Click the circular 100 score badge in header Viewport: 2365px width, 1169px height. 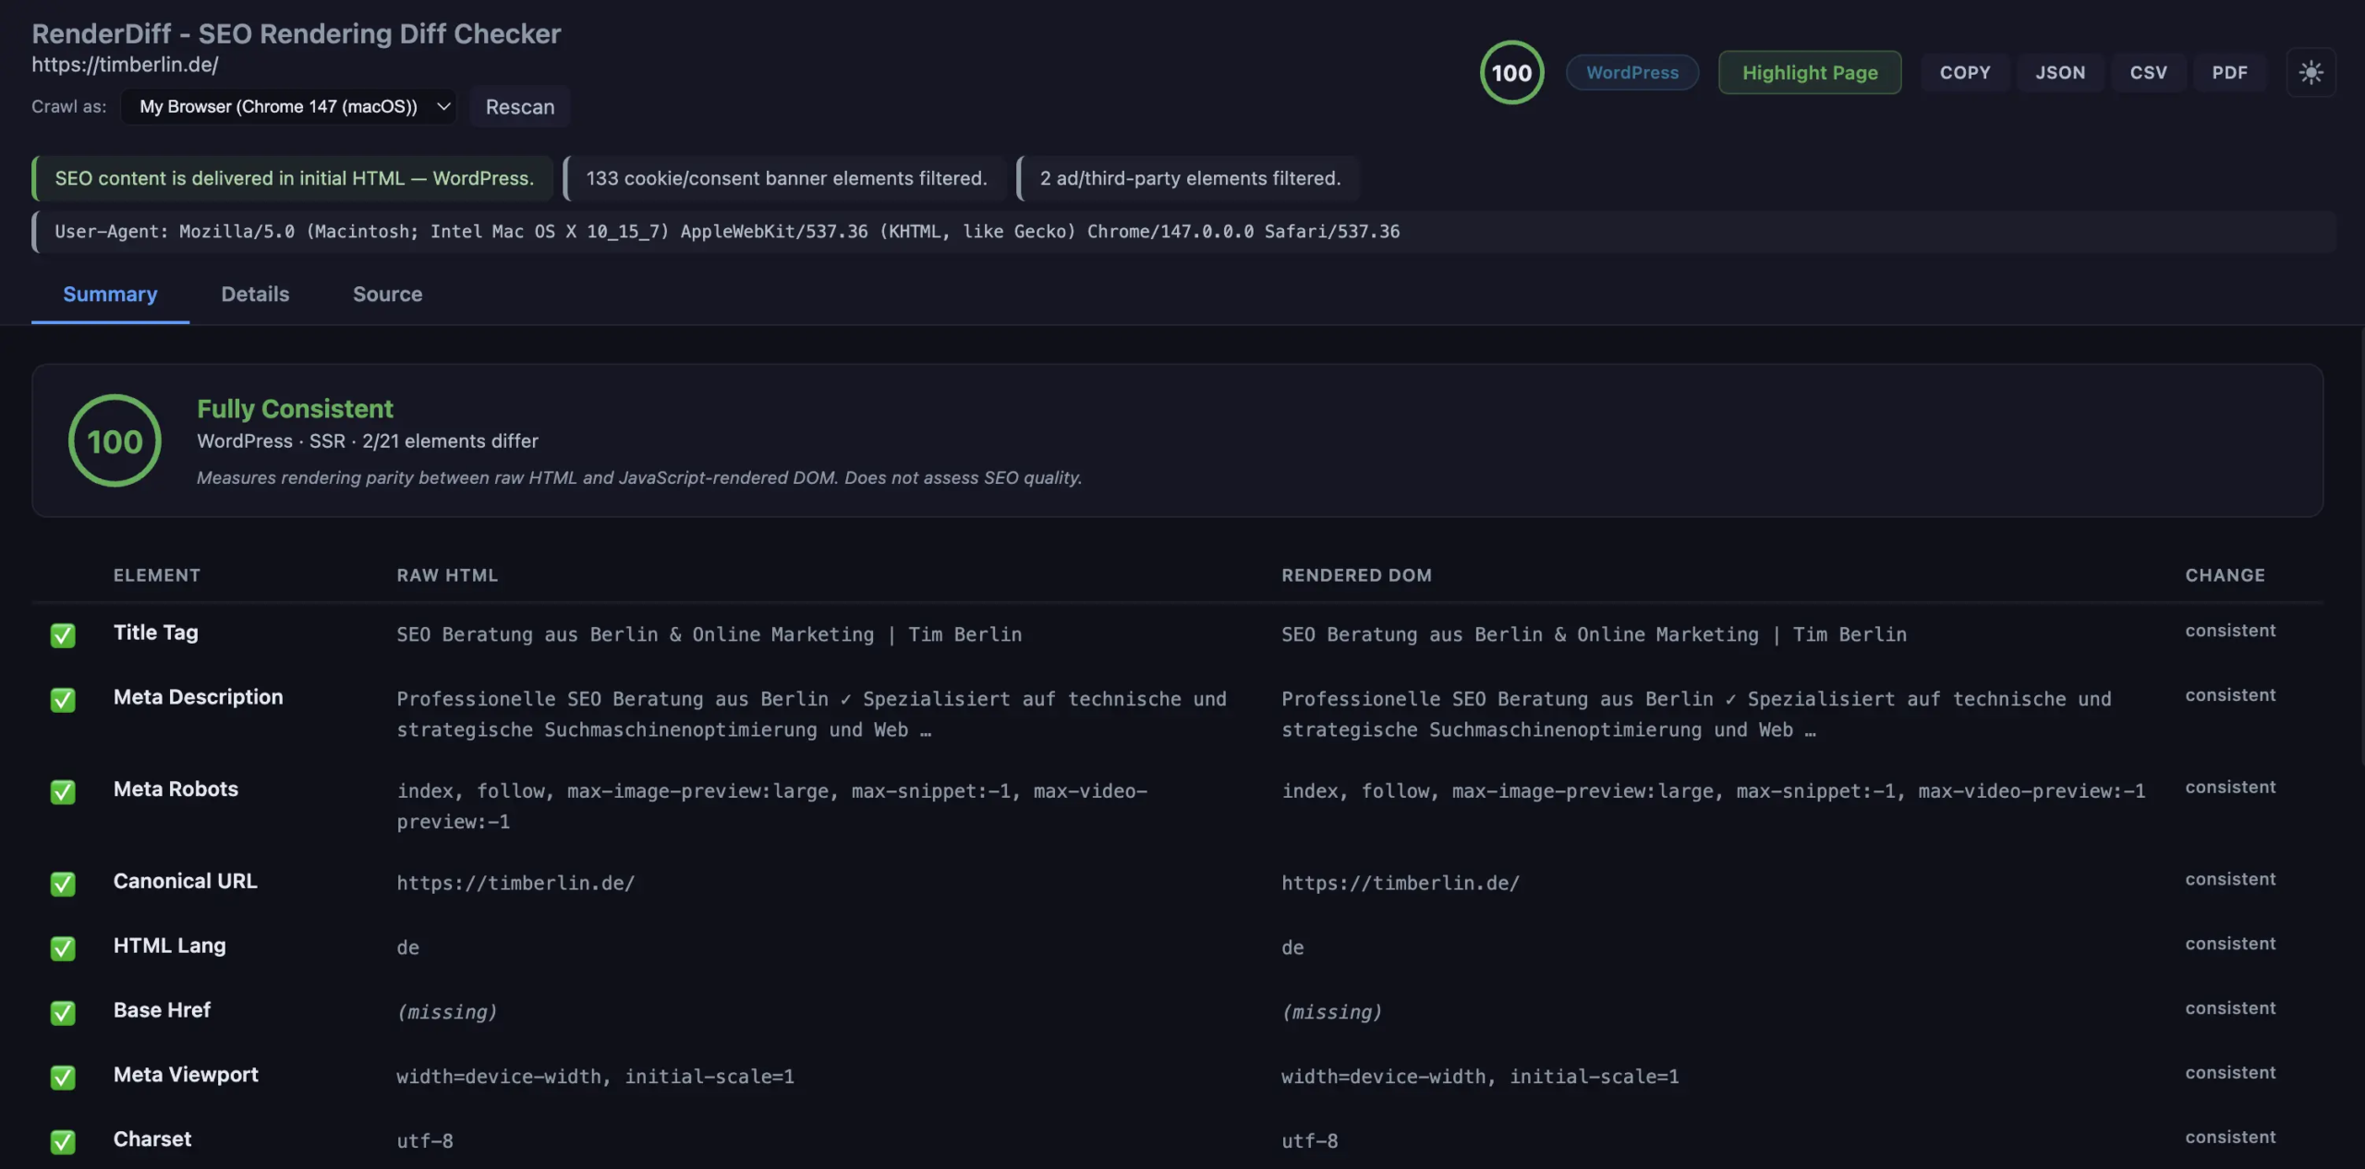point(1510,72)
